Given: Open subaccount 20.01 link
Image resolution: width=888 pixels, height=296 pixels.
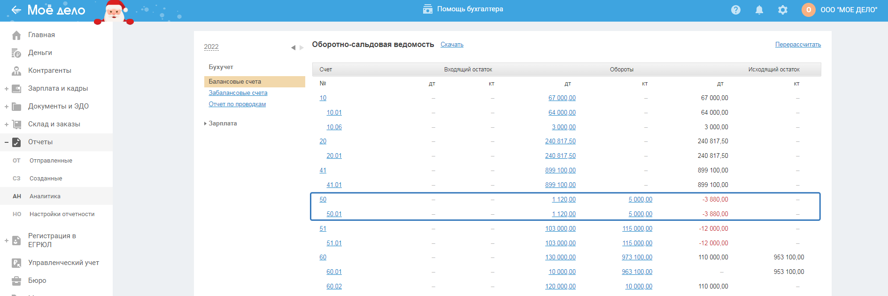Looking at the screenshot, I should click(x=334, y=156).
